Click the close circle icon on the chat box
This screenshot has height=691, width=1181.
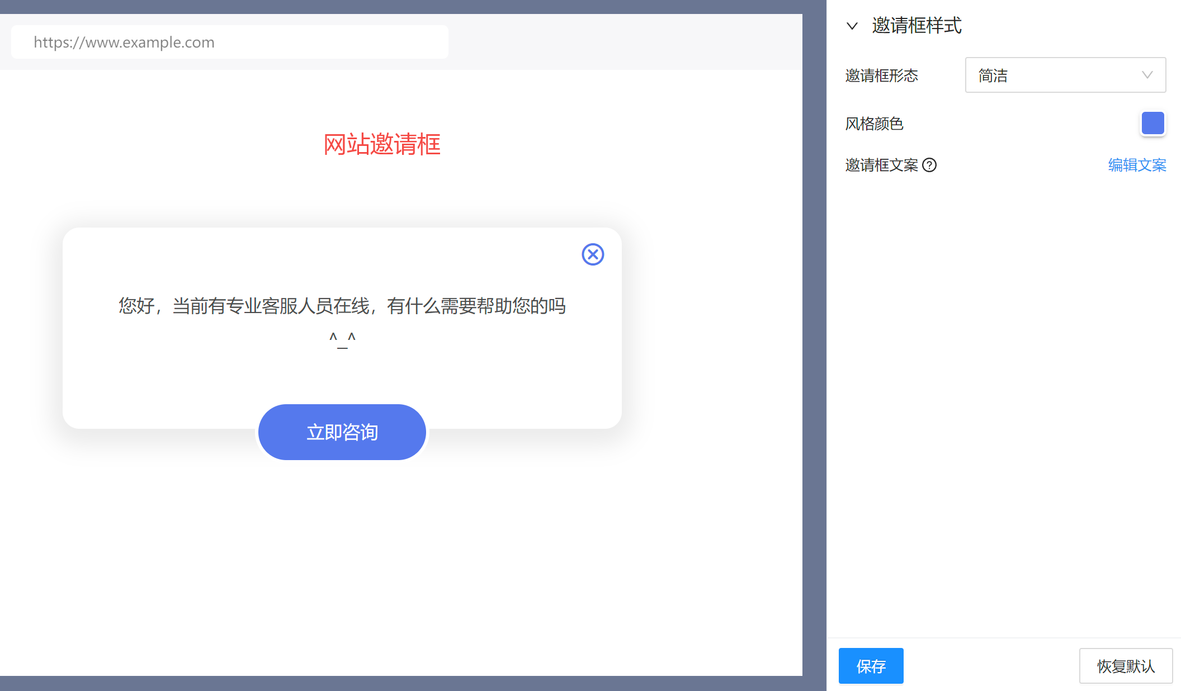(x=593, y=254)
